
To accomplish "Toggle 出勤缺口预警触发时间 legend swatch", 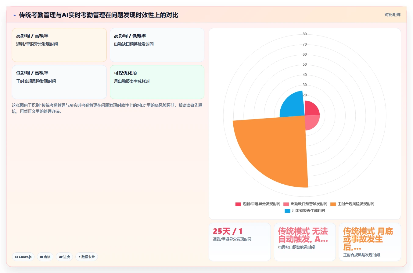I will (x=286, y=204).
